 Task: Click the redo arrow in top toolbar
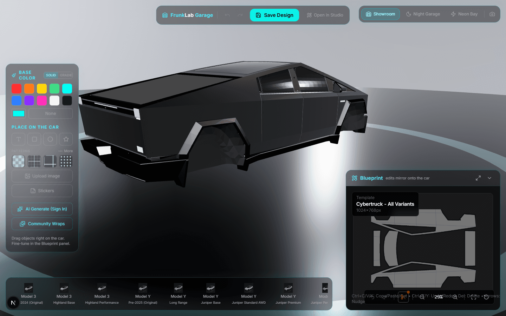pyautogui.click(x=240, y=15)
